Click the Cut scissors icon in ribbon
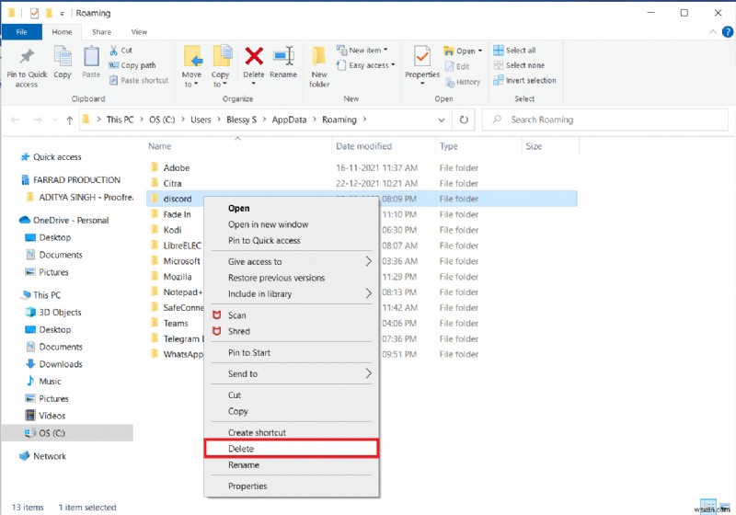Image resolution: width=736 pixels, height=515 pixels. (x=113, y=50)
